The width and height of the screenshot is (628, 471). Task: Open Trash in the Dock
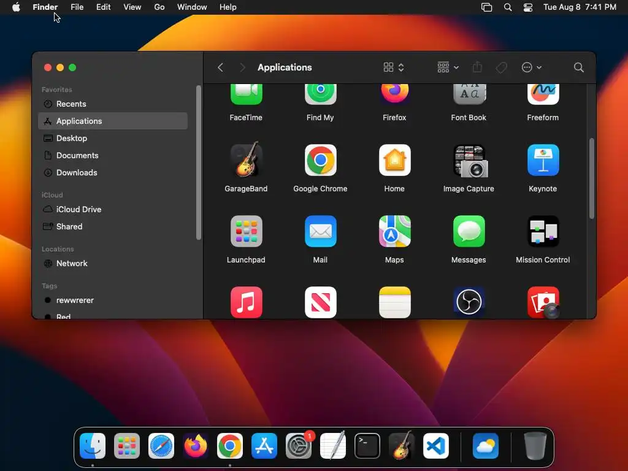coord(535,446)
